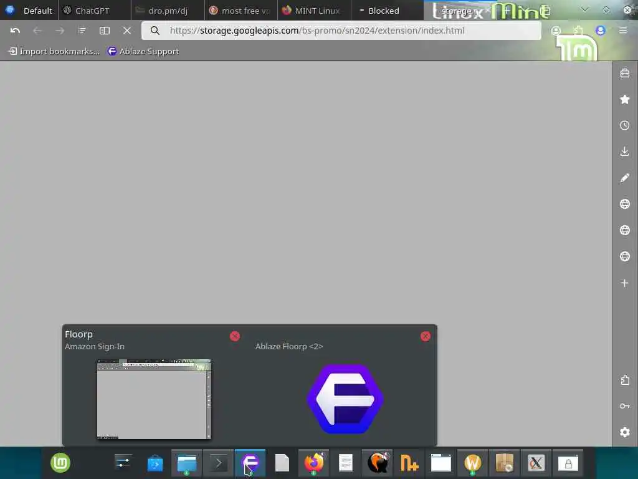The width and height of the screenshot is (638, 479).
Task: Click Import bookmarks bookmark item
Action: 54,51
